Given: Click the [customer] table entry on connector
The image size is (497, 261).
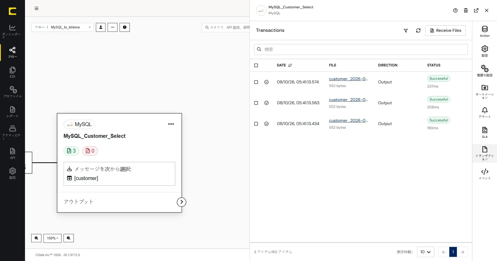Looking at the screenshot, I should (83, 178).
